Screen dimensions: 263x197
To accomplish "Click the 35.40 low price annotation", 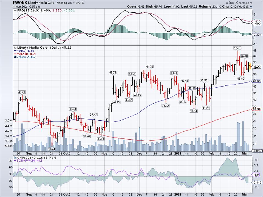I will (x=86, y=136).
